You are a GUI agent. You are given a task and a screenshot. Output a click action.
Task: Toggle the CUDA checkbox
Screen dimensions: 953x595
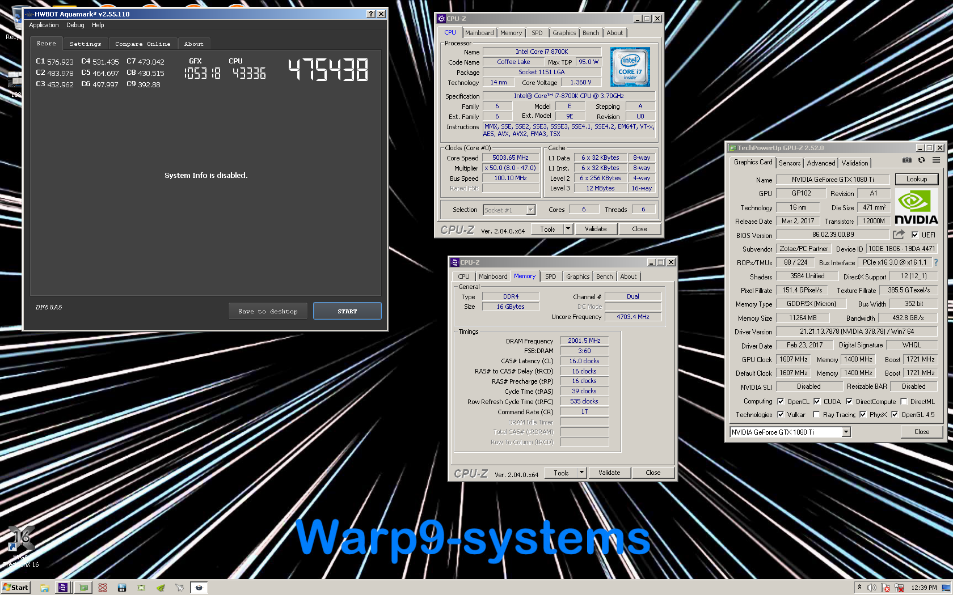(817, 401)
